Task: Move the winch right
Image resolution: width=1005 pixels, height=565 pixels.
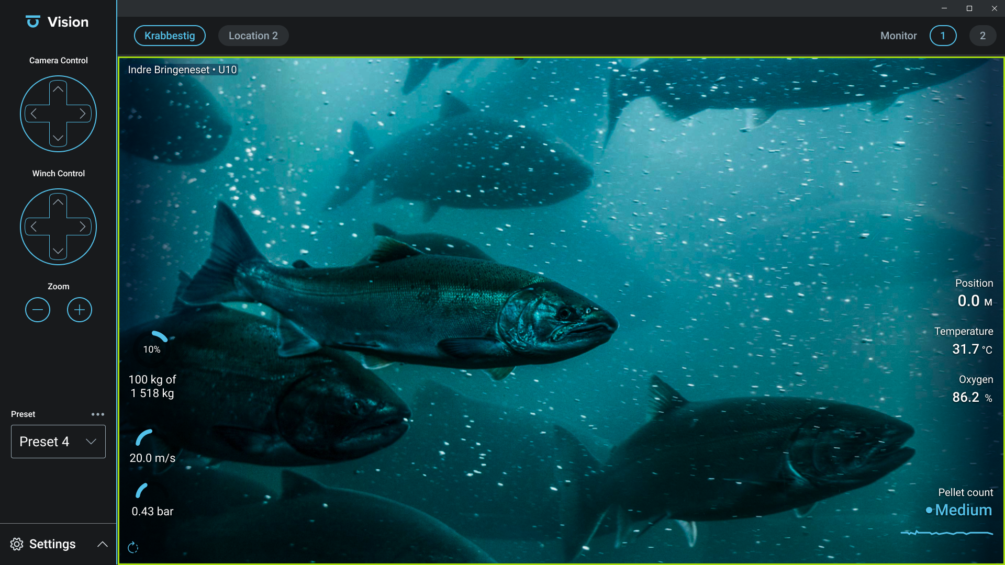Action: click(x=83, y=227)
